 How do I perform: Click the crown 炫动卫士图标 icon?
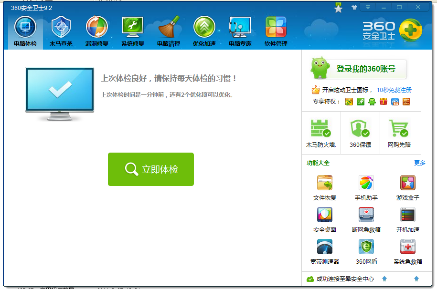(316, 90)
